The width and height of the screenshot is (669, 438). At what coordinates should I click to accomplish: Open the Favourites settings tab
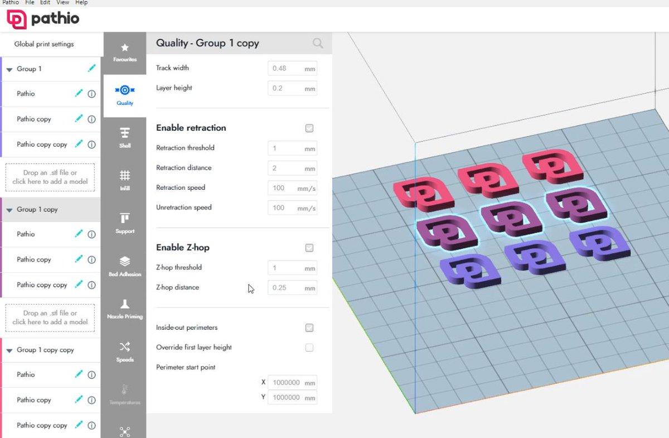[125, 52]
